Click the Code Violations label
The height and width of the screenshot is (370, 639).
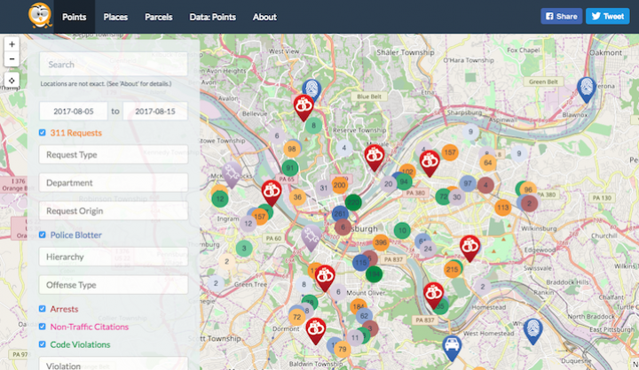pyautogui.click(x=80, y=344)
